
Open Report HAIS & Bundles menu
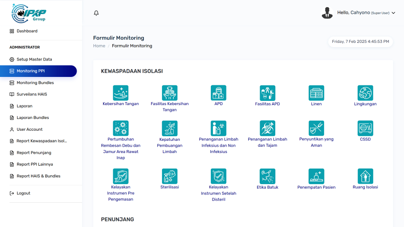pyautogui.click(x=38, y=176)
